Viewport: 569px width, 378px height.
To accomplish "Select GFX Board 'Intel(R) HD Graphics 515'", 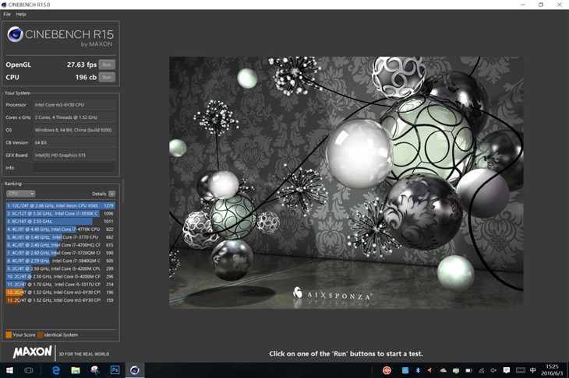I will coord(74,155).
